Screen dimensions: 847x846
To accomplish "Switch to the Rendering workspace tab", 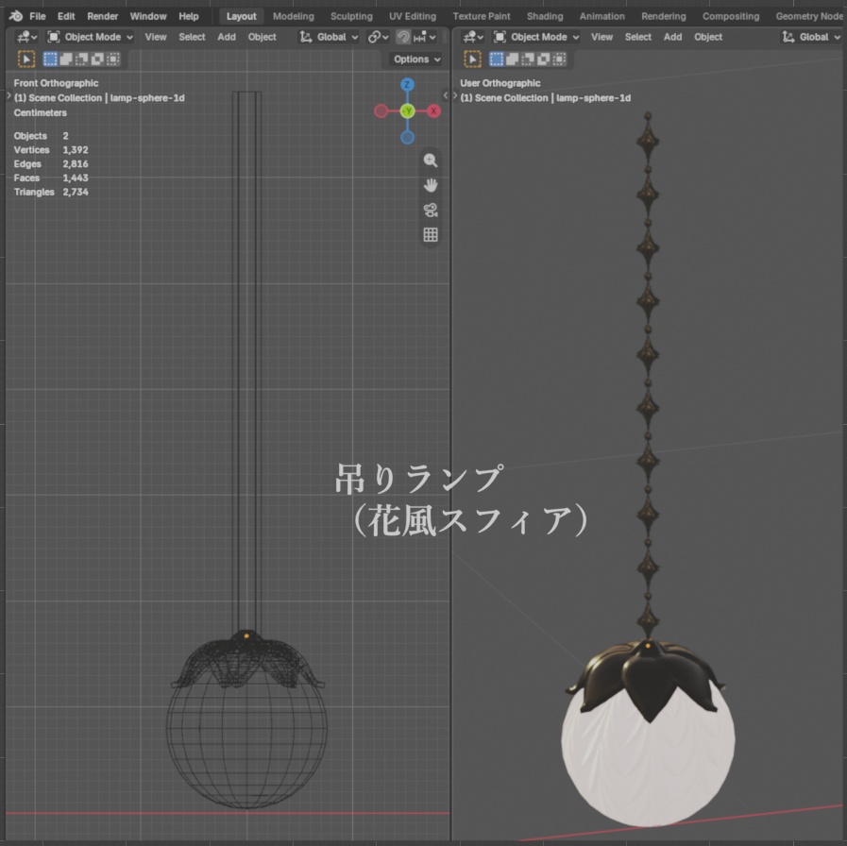I will click(663, 16).
